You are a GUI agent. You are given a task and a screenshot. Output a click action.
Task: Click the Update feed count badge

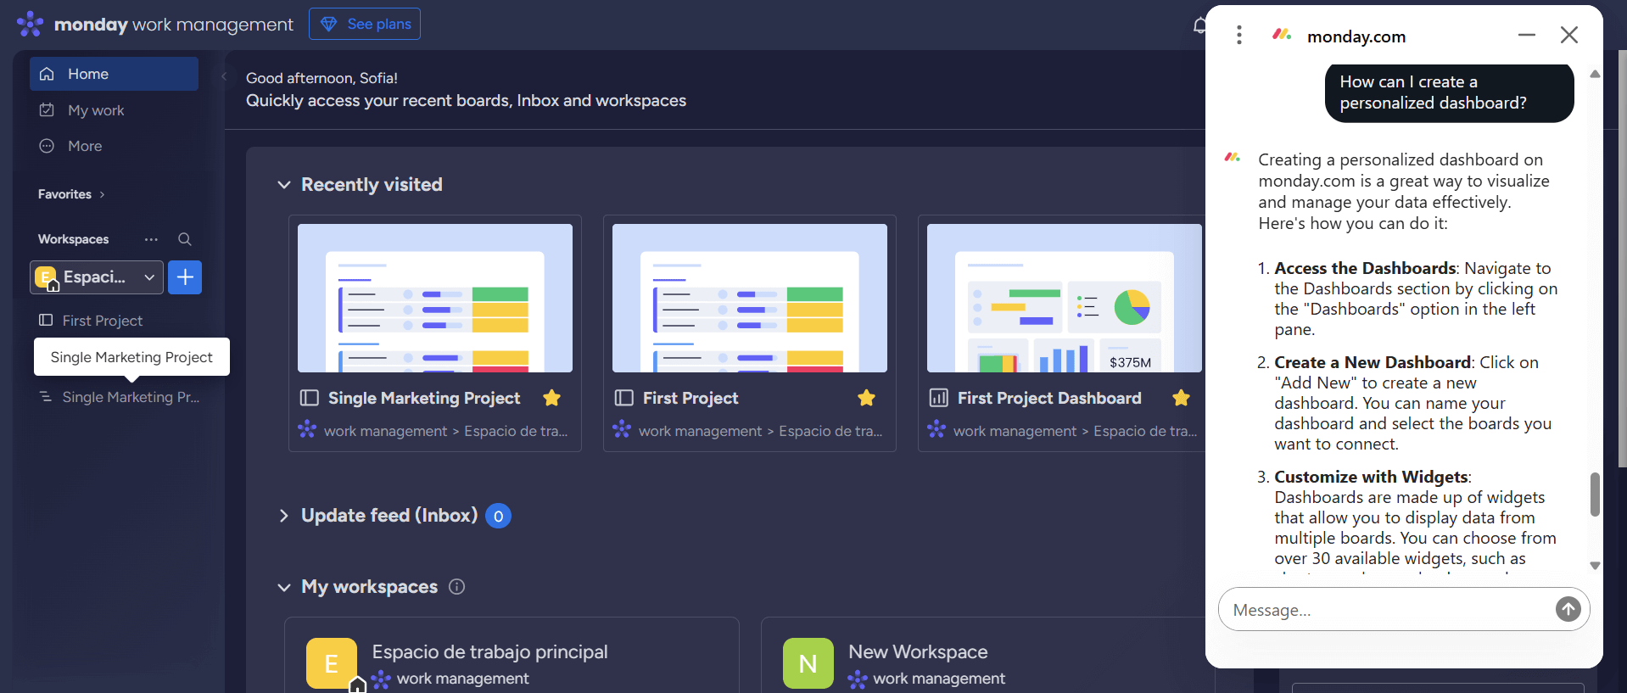click(x=498, y=516)
